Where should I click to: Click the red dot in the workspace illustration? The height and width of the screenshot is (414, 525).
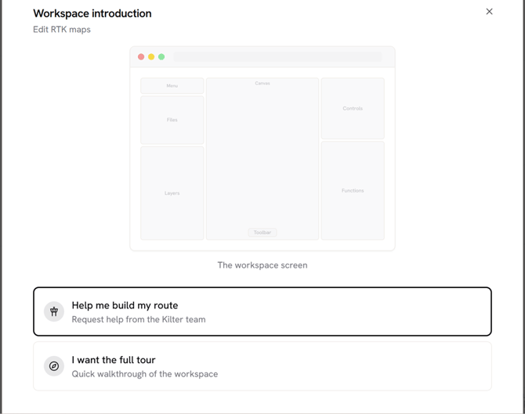click(141, 57)
